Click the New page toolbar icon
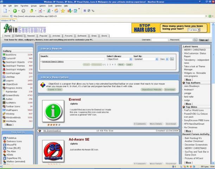The height and width of the screenshot is (169, 215). 5,11
